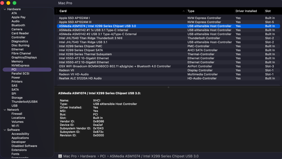
Task: Select Wi-Fi under Network
Action: point(15,126)
